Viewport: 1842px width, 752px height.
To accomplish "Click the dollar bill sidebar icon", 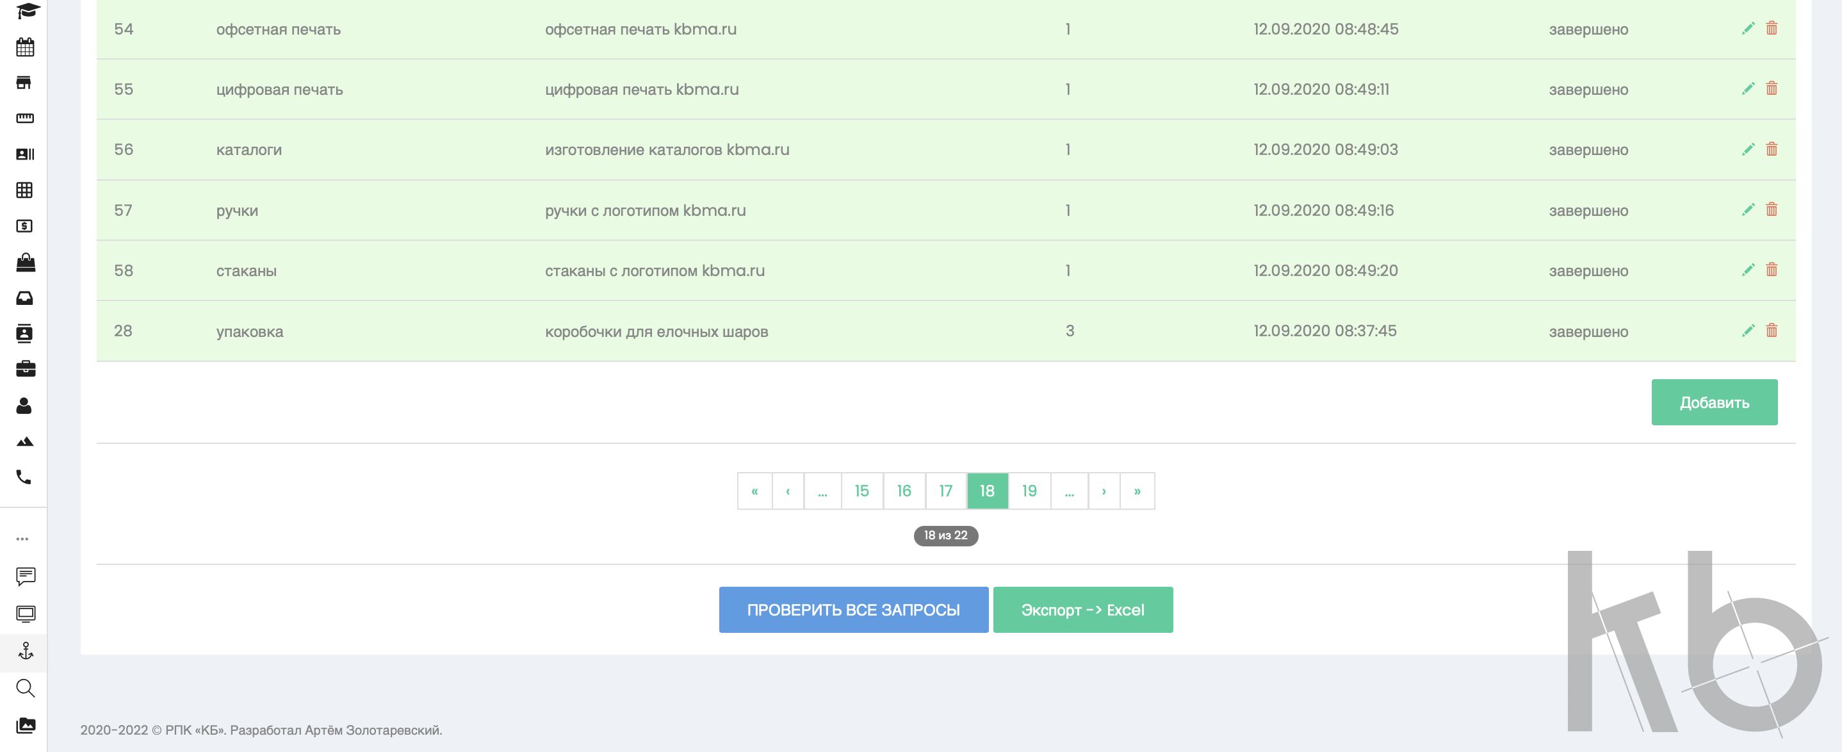I will click(24, 226).
